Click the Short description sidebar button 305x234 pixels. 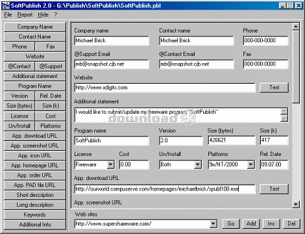tap(35, 195)
